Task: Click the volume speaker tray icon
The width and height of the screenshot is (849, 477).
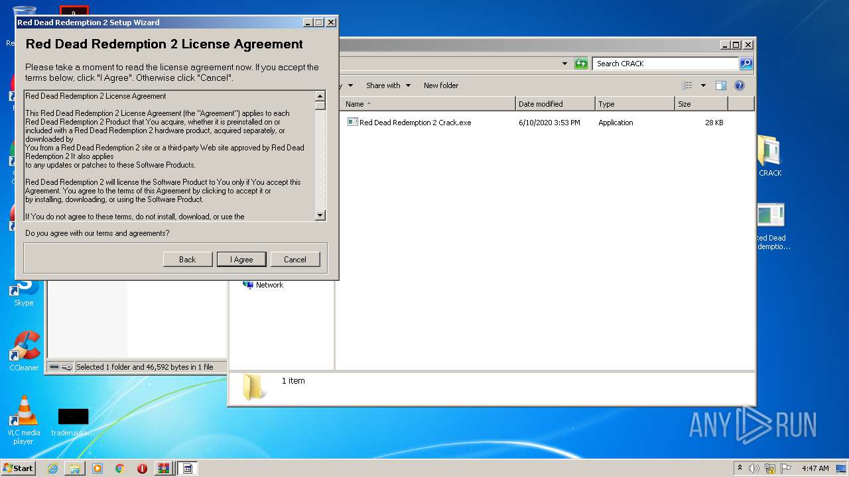Action: point(754,468)
